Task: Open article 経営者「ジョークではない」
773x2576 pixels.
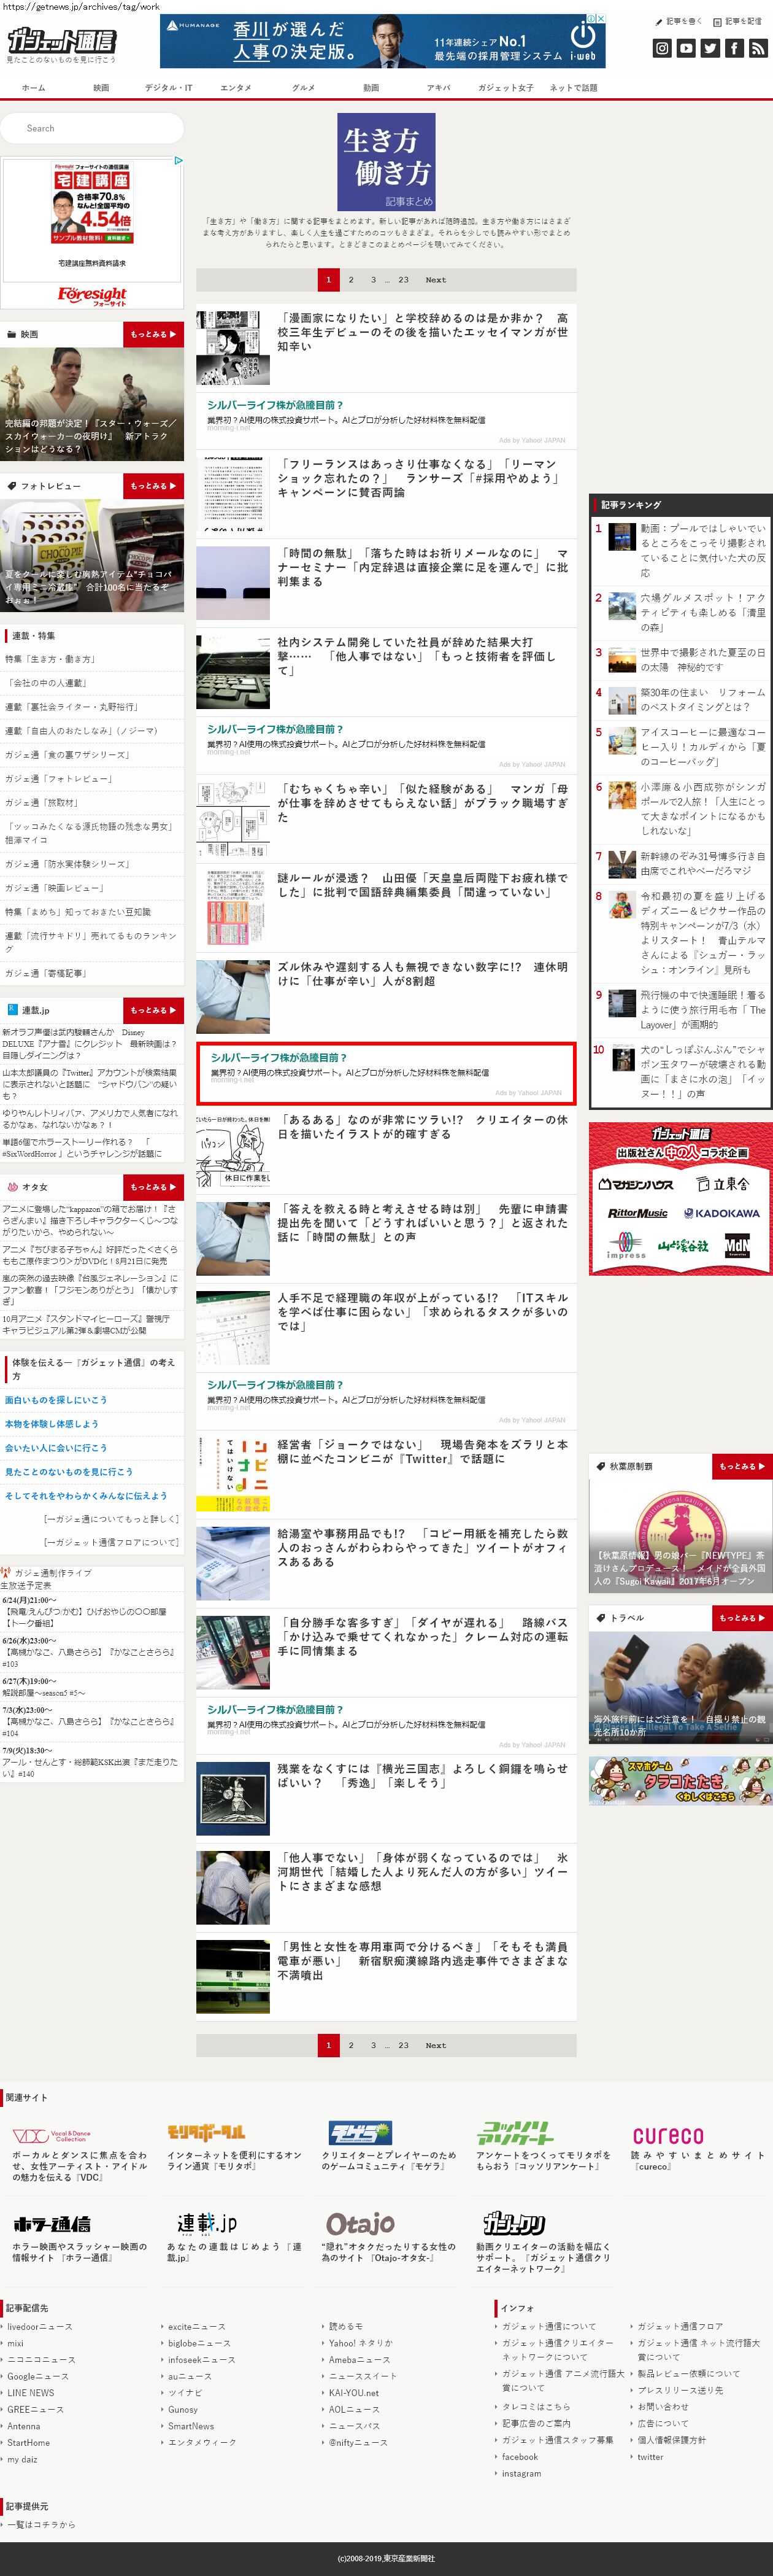Action: pos(423,1452)
